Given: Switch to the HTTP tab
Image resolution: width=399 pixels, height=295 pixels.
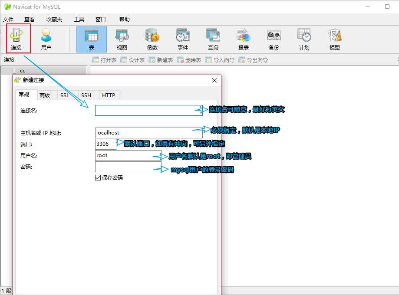Looking at the screenshot, I should [x=109, y=95].
